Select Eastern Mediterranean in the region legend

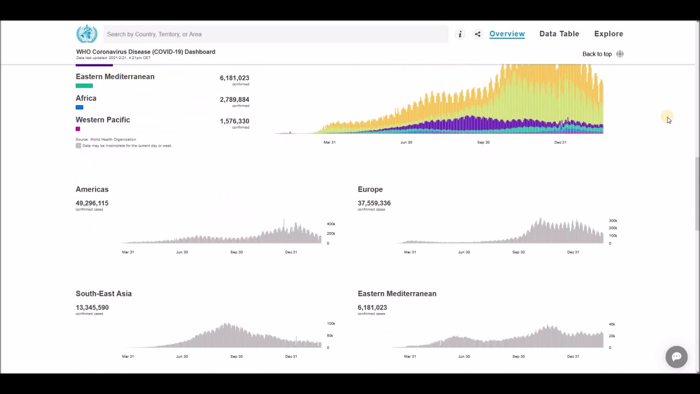pos(115,77)
